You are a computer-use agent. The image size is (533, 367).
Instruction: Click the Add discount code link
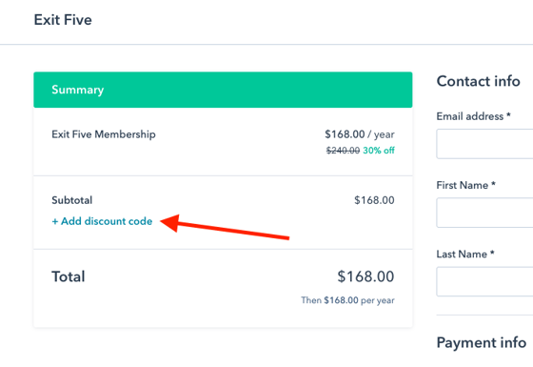coord(102,221)
